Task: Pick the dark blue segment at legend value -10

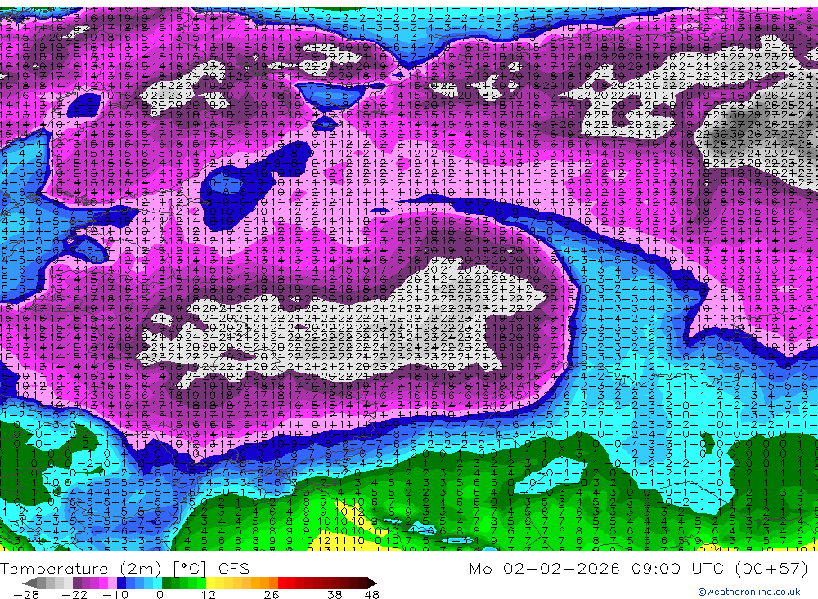Action: [x=121, y=583]
